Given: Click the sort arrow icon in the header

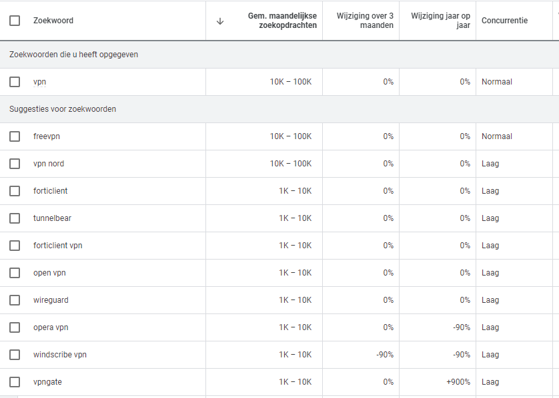Looking at the screenshot, I should point(220,21).
